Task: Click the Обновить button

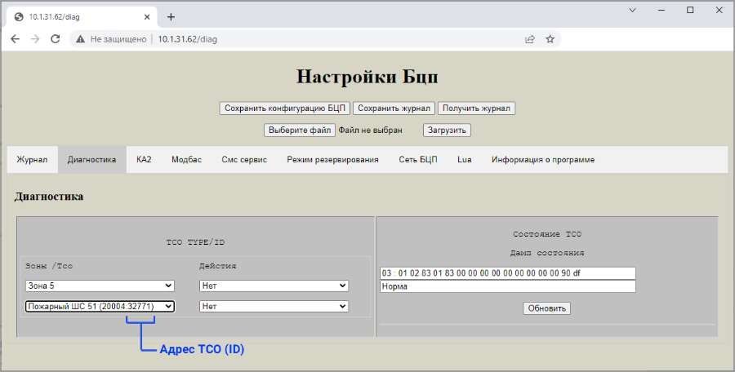Action: (x=546, y=308)
